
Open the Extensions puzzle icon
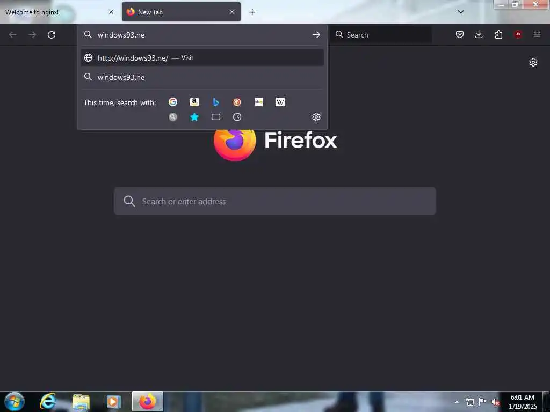(x=498, y=34)
